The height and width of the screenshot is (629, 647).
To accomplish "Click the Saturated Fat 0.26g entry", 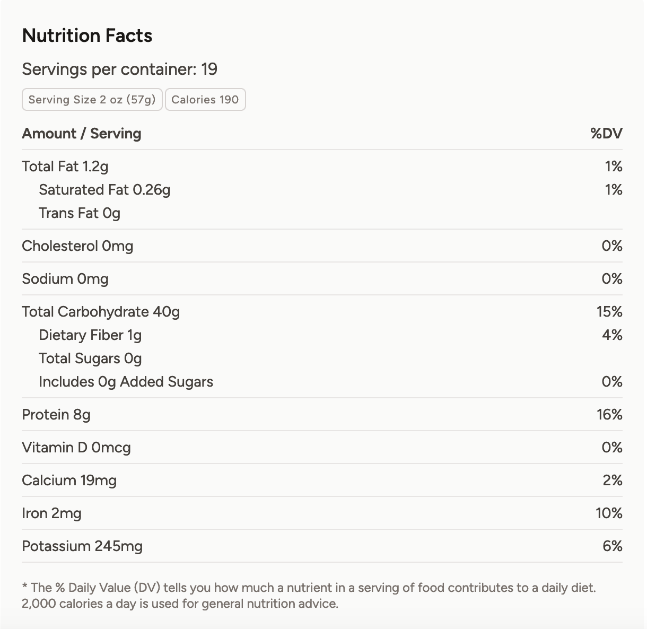I will [104, 190].
